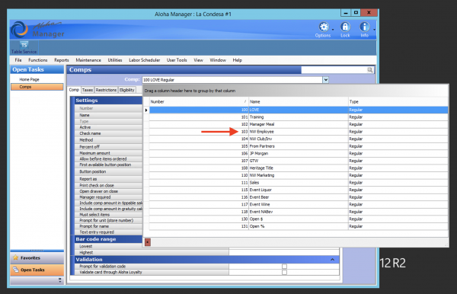Select the 116 Event Beer row
This screenshot has height=294, width=457.
click(299, 197)
